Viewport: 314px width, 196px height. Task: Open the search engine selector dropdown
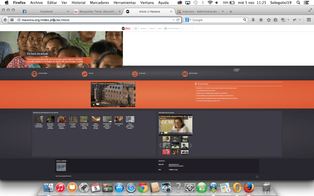coord(188,20)
